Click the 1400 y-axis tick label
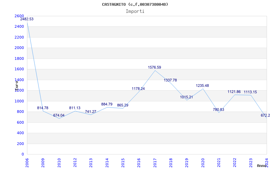Screen dimensions: 270x169 coord(19,80)
